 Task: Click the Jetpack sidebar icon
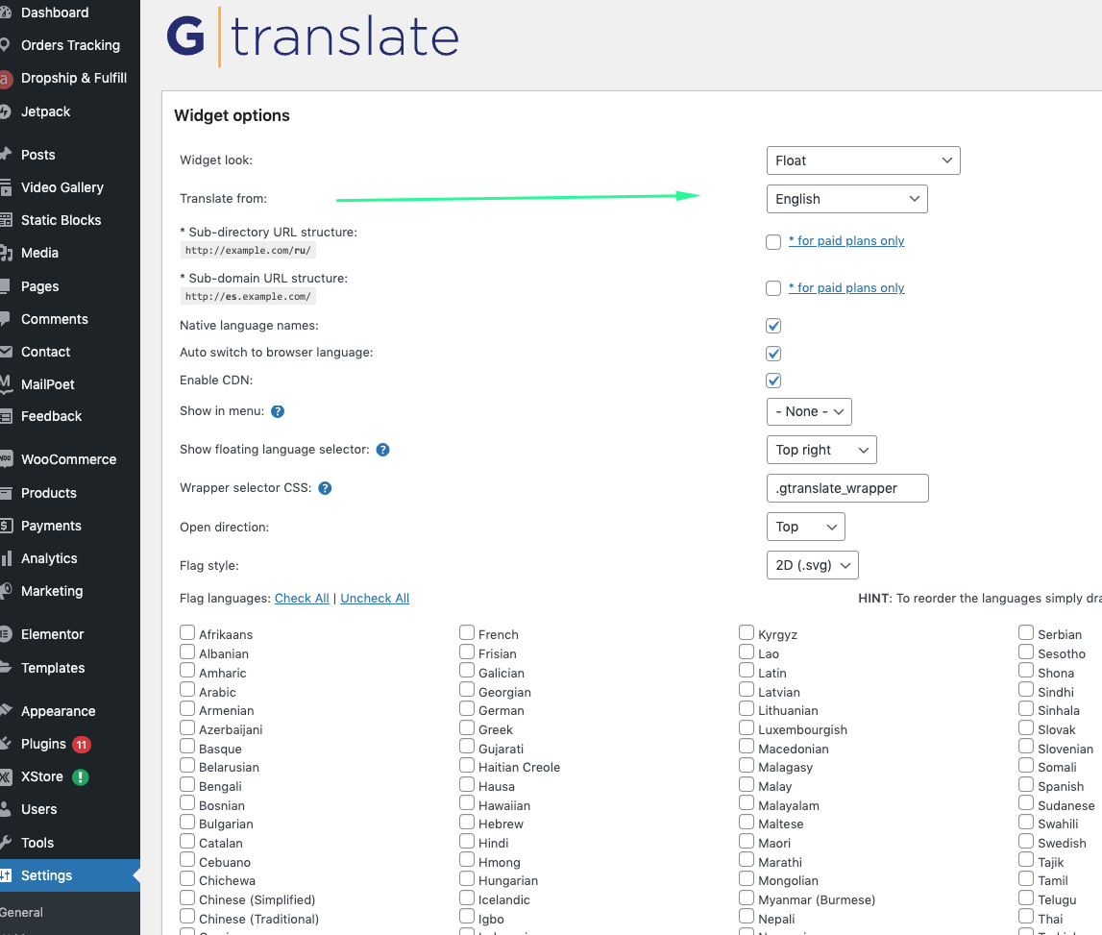(5, 111)
